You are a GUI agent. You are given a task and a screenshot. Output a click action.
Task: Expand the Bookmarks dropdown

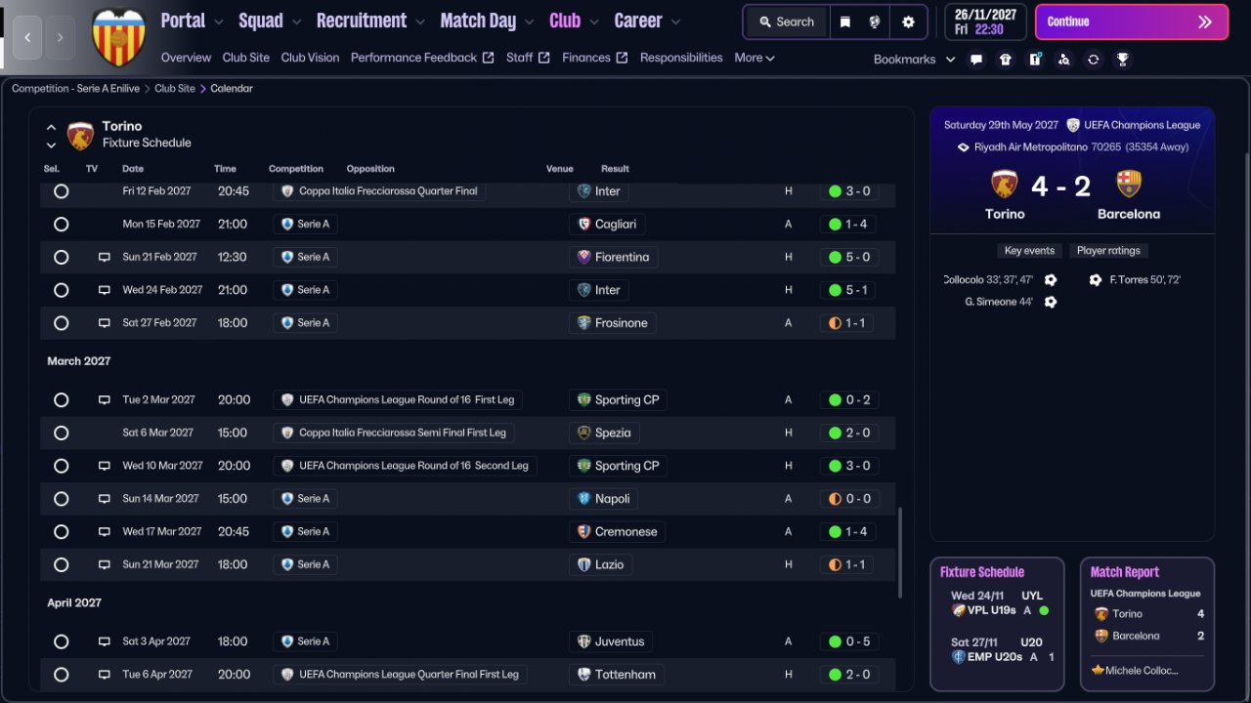click(x=914, y=60)
